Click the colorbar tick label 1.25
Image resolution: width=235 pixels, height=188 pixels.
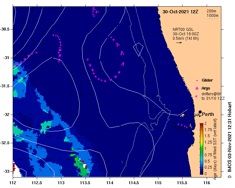click(x=208, y=142)
